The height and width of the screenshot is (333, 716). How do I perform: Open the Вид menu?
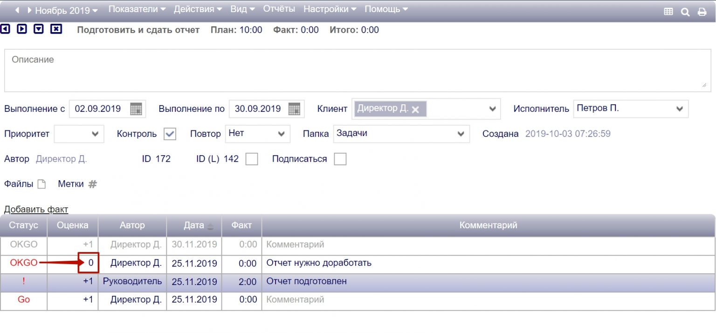[x=243, y=9]
